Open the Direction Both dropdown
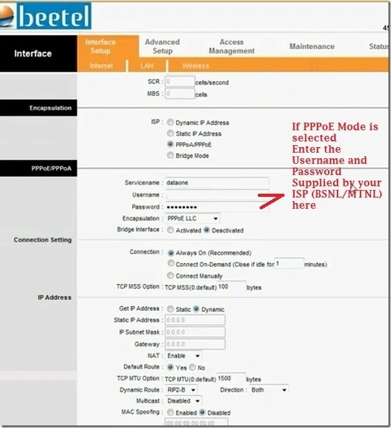The image size is (391, 428). pos(269,389)
